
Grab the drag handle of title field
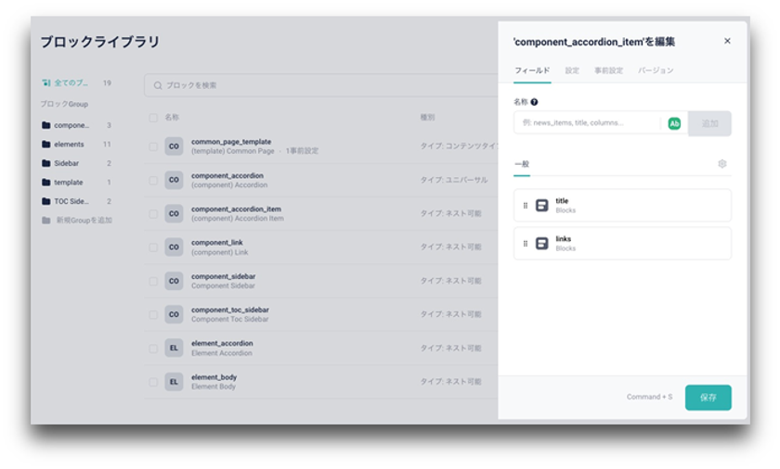pos(526,206)
